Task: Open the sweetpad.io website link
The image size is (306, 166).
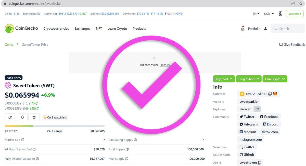Action: click(249, 102)
